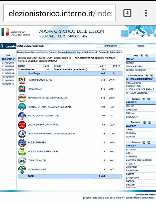Choose the ESTERO area
This screenshot has width=156, height=204.
[130, 63]
